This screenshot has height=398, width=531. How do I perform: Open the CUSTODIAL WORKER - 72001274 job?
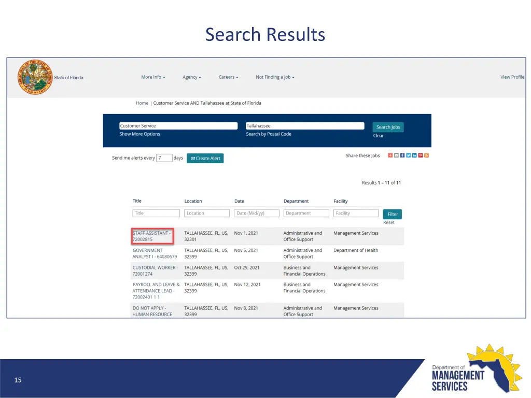click(155, 271)
